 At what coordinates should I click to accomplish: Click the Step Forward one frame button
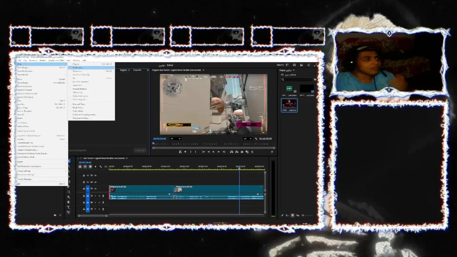coord(219,152)
